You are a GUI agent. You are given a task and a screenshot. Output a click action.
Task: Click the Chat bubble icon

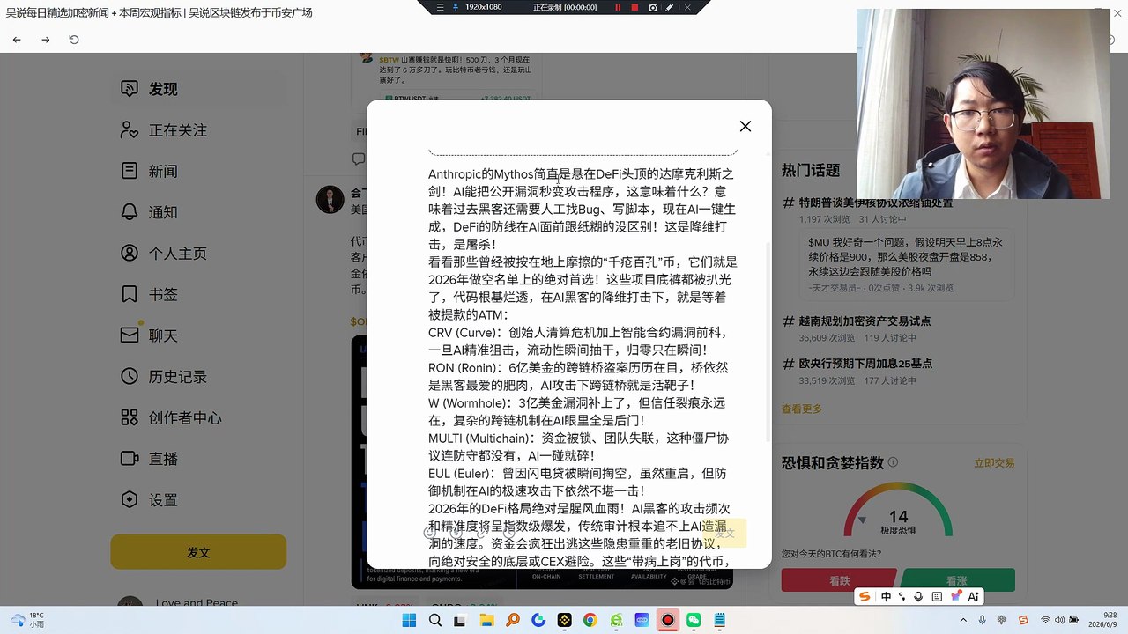(130, 335)
